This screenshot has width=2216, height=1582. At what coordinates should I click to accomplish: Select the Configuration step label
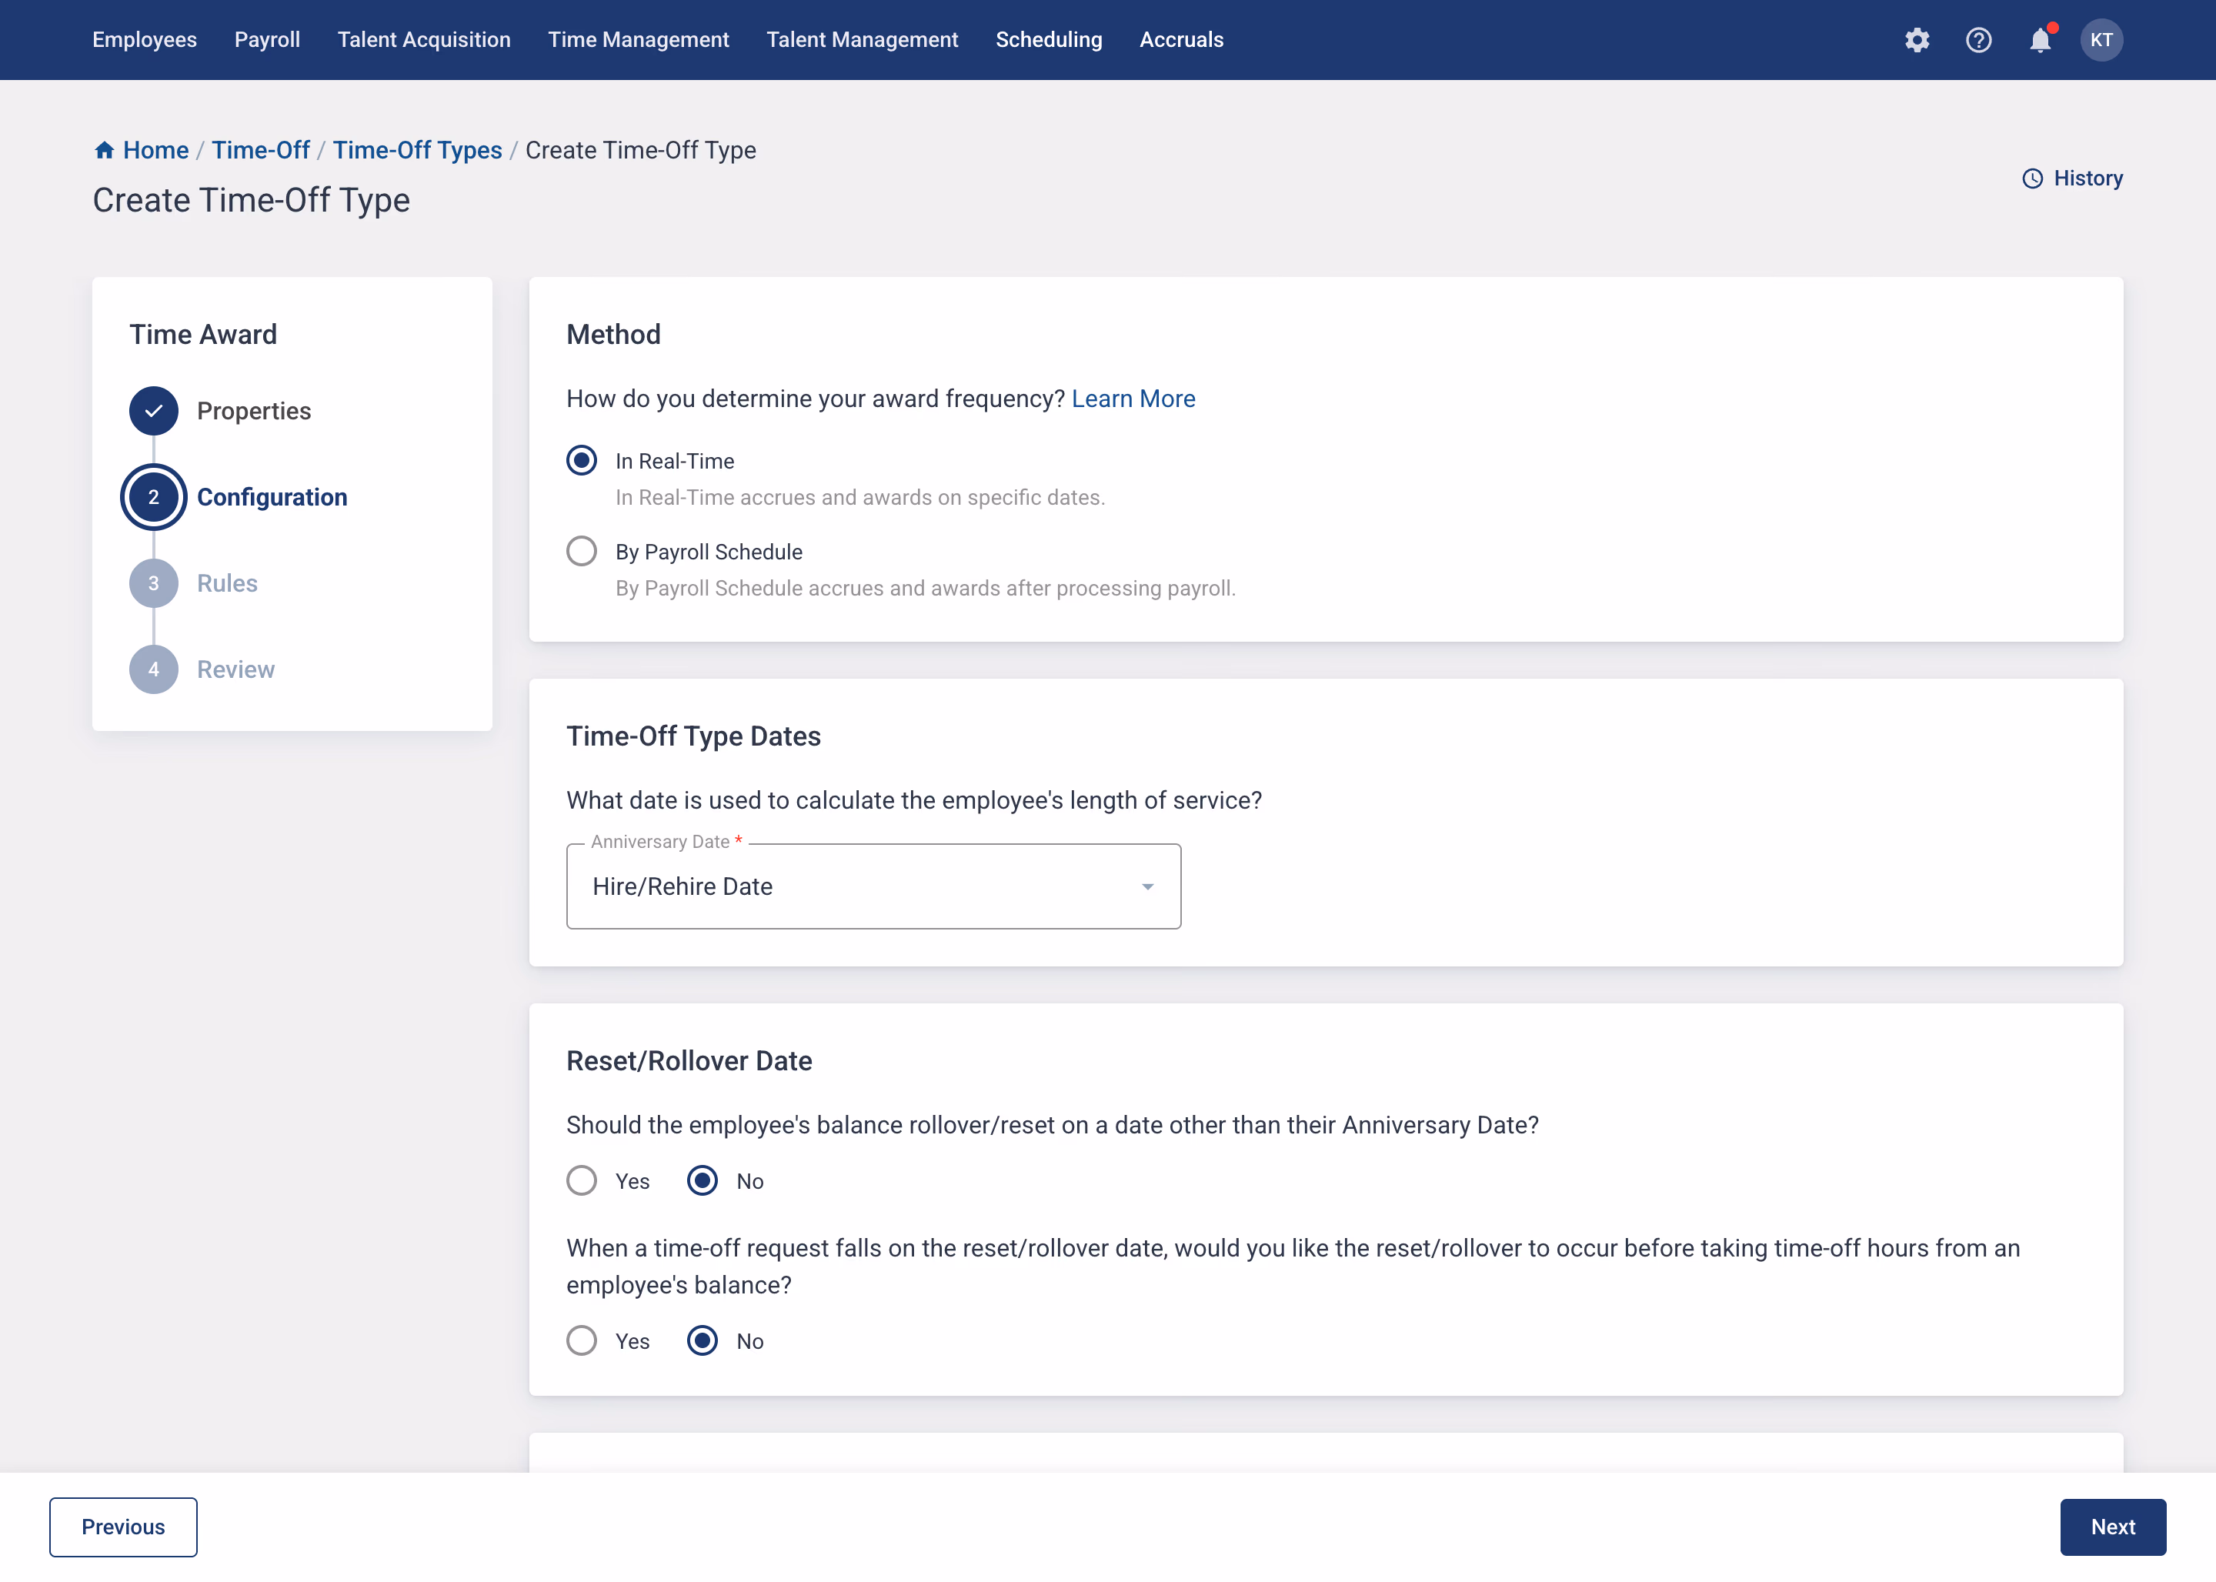[272, 497]
